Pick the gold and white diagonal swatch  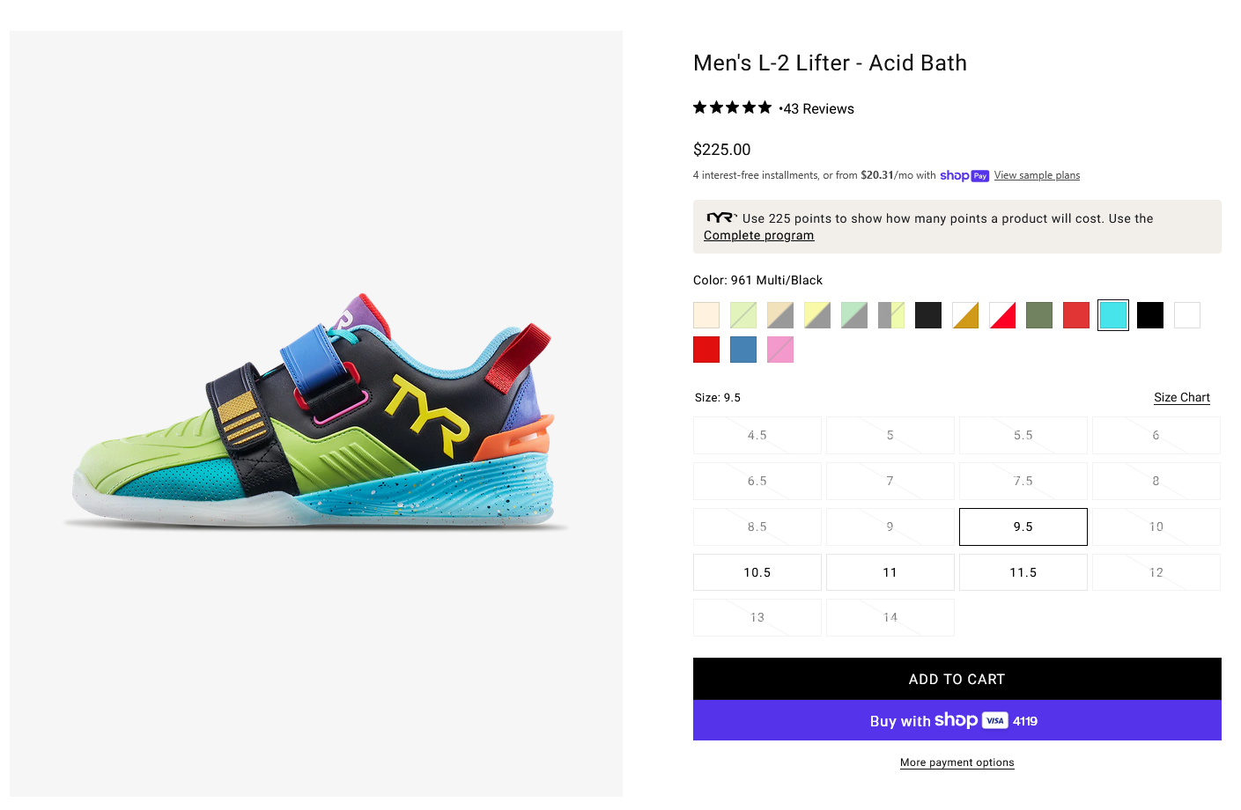coord(965,315)
